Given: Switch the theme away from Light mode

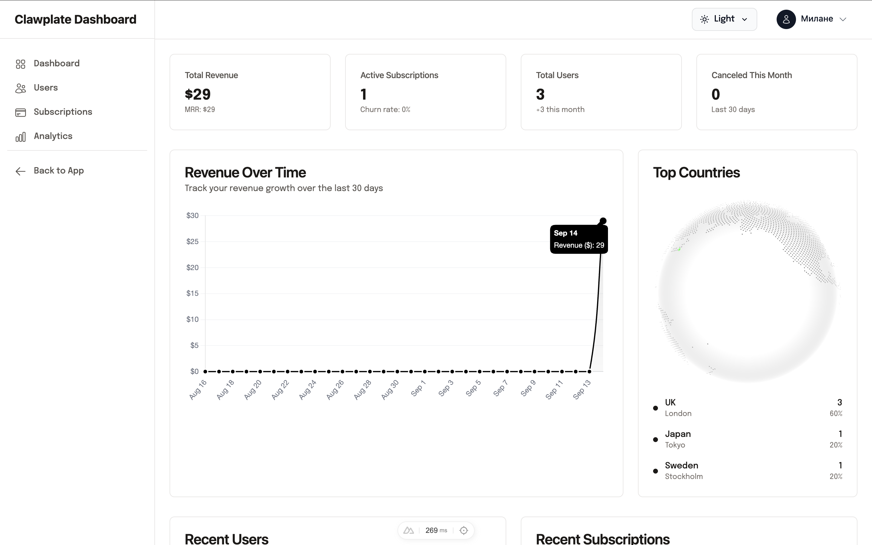Looking at the screenshot, I should pos(724,19).
